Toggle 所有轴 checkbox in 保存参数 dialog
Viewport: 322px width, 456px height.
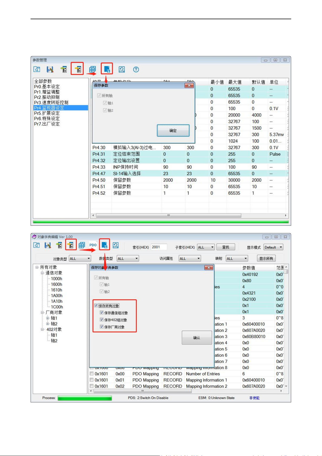point(99,96)
